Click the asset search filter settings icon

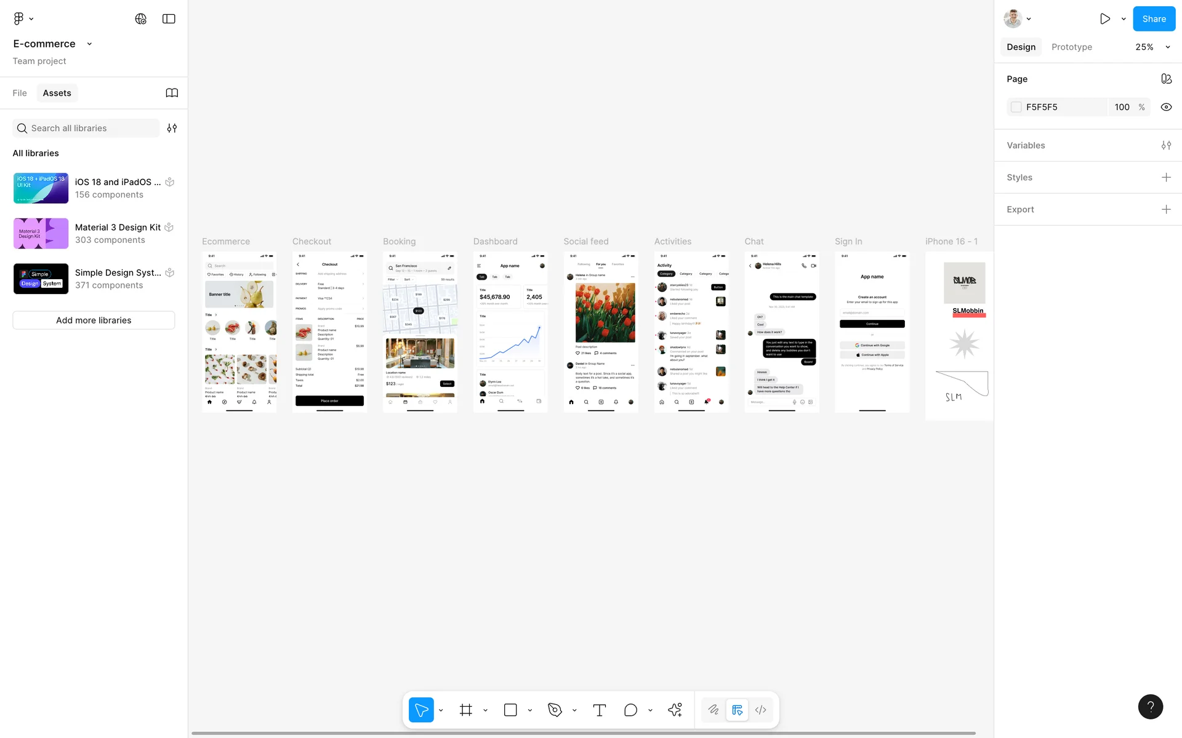point(172,128)
